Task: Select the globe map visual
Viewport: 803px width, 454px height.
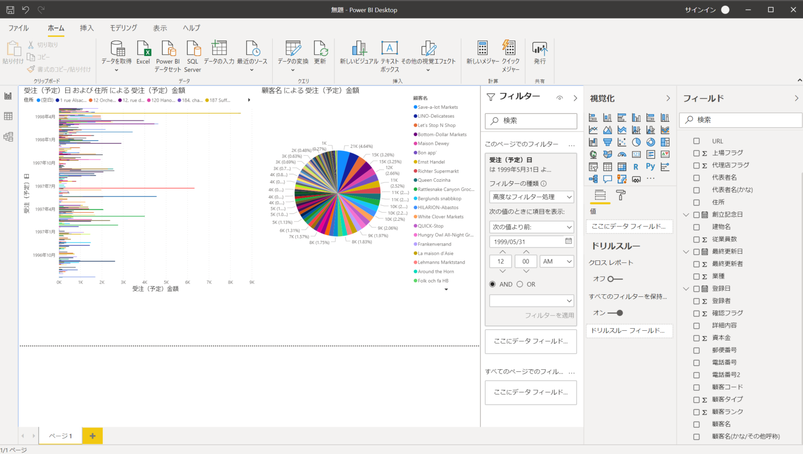Action: (593, 154)
